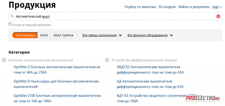
Task: Open 'Подбор по аналогам' link
Action: click(x=140, y=7)
